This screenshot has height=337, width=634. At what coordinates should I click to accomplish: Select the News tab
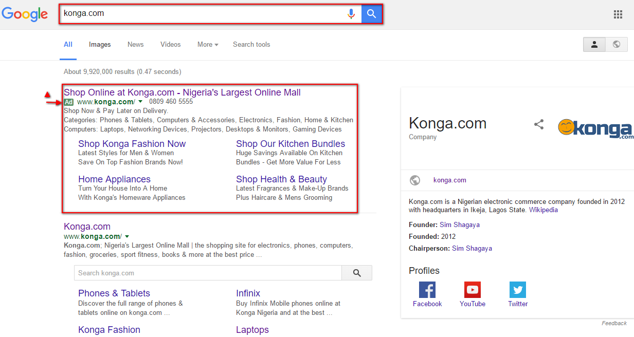coord(136,45)
